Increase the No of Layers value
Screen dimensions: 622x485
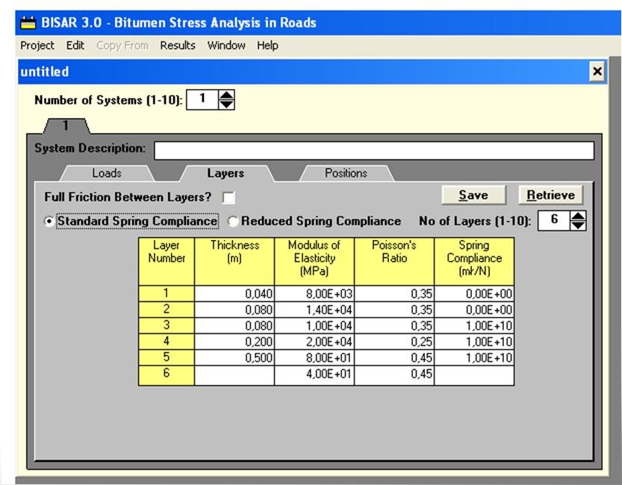tap(578, 216)
